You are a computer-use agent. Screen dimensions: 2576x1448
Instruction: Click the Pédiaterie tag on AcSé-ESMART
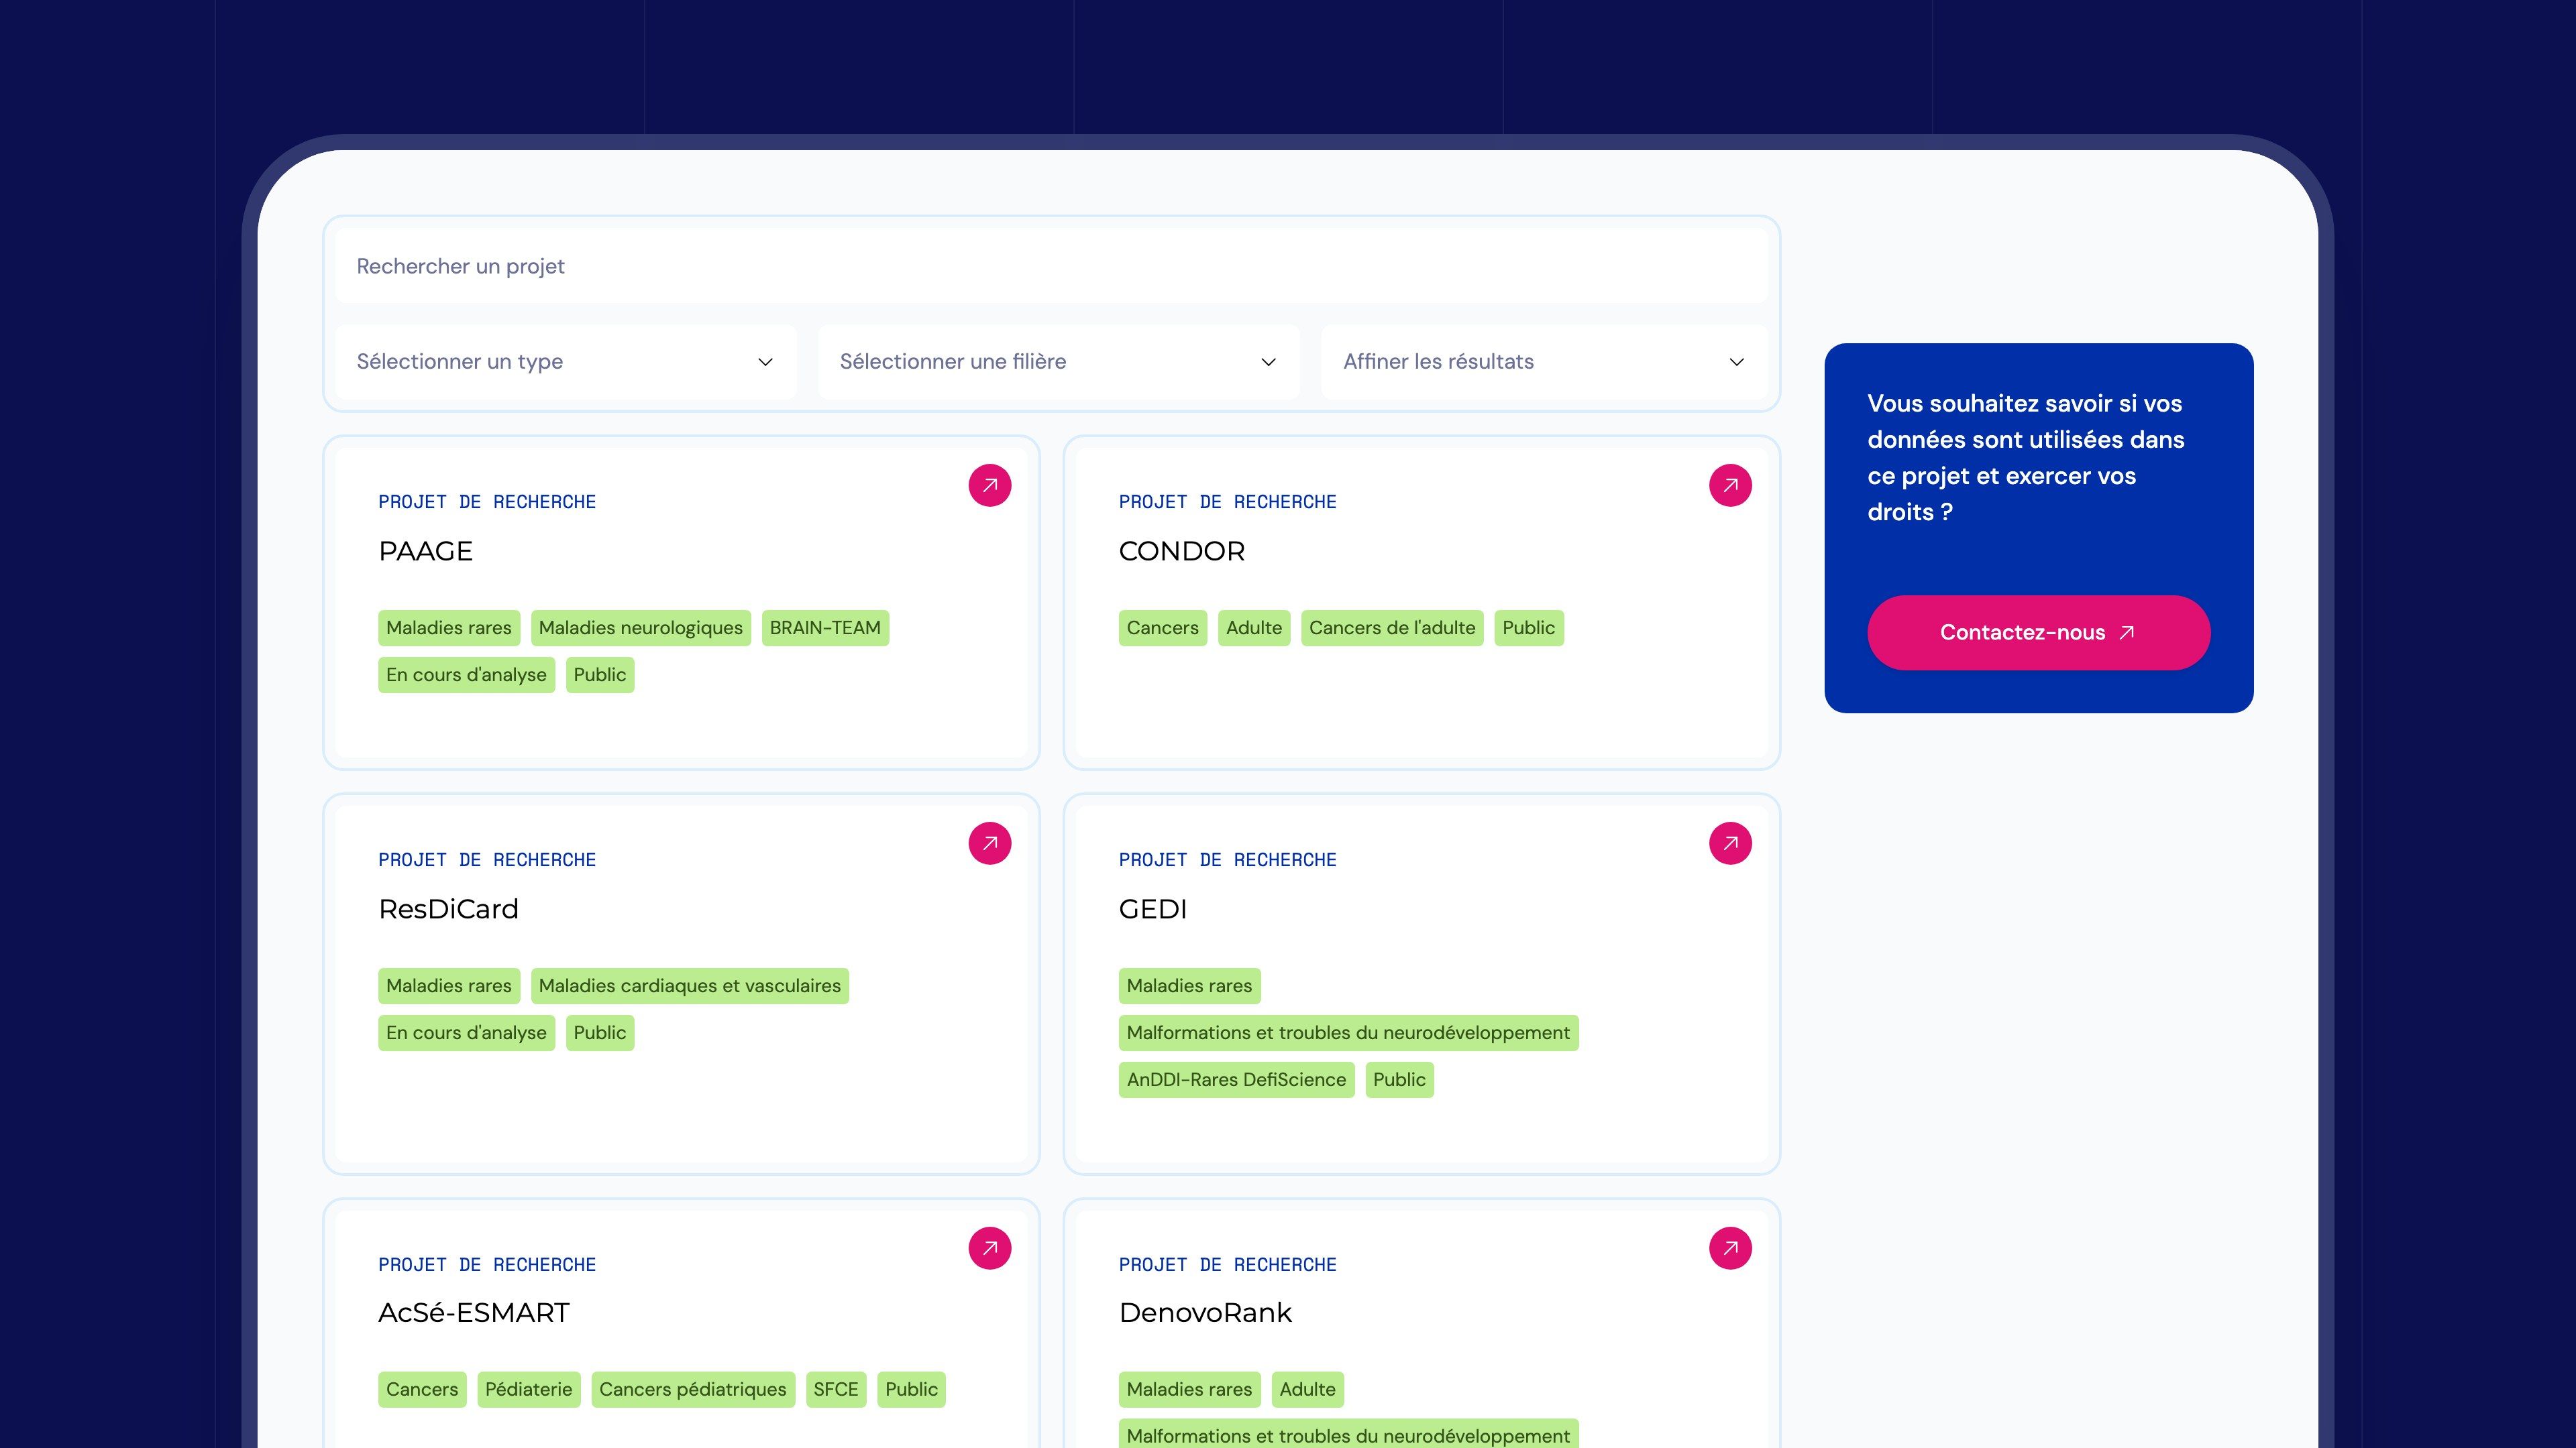point(528,1389)
